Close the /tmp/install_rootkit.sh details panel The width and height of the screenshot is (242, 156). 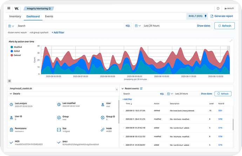tap(117, 90)
